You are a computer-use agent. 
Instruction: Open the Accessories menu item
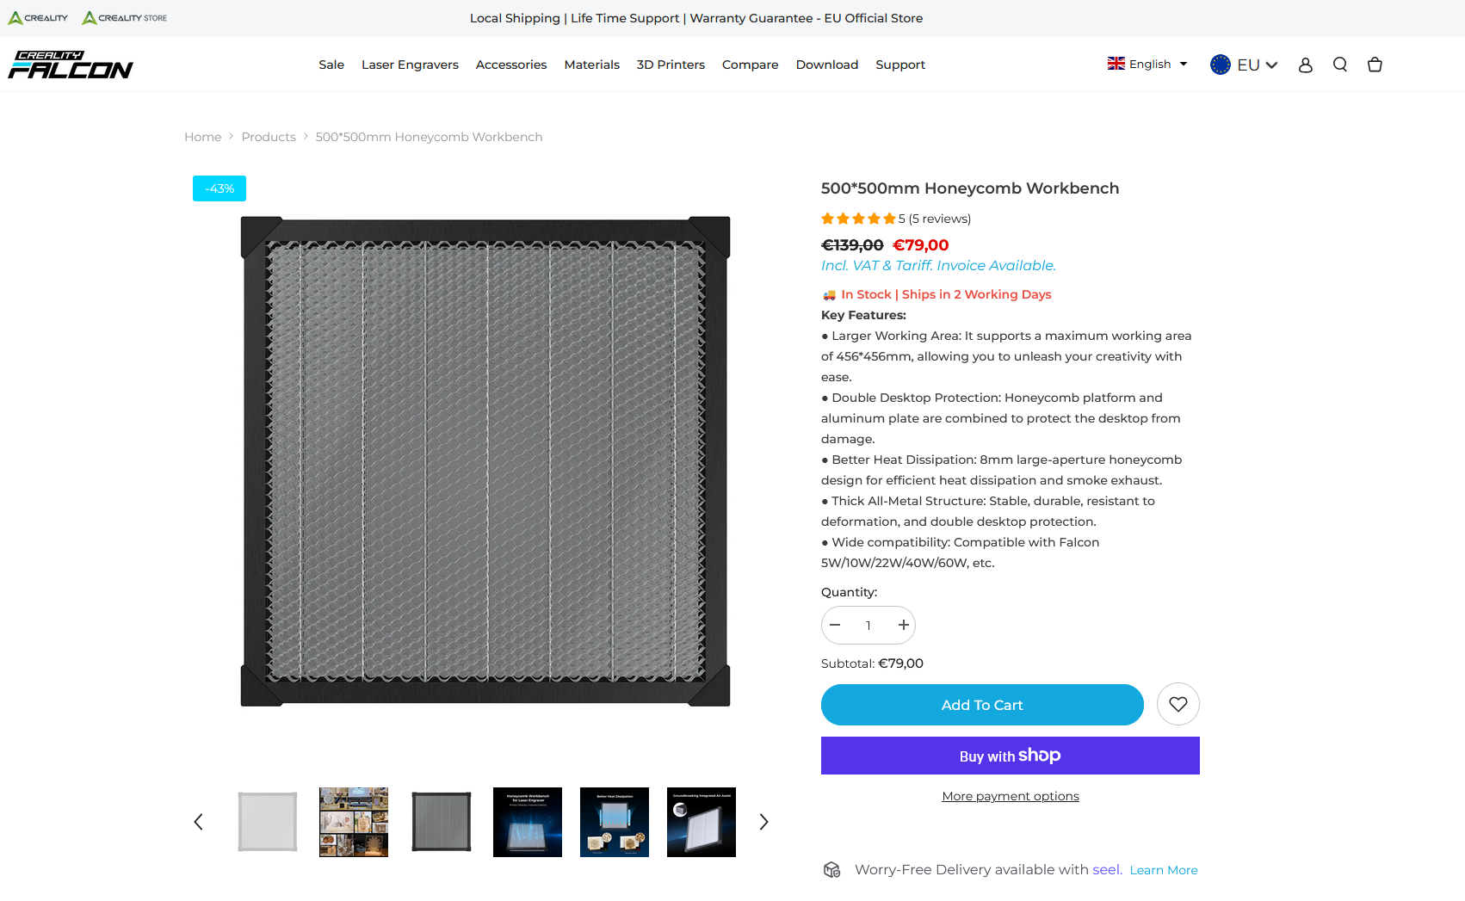point(511,65)
